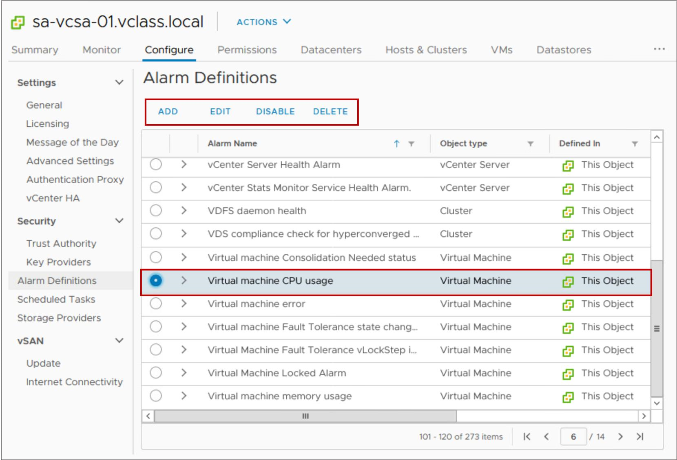Screen dimensions: 677x460
Task: Switch to the Monitor tab
Action: pos(102,50)
